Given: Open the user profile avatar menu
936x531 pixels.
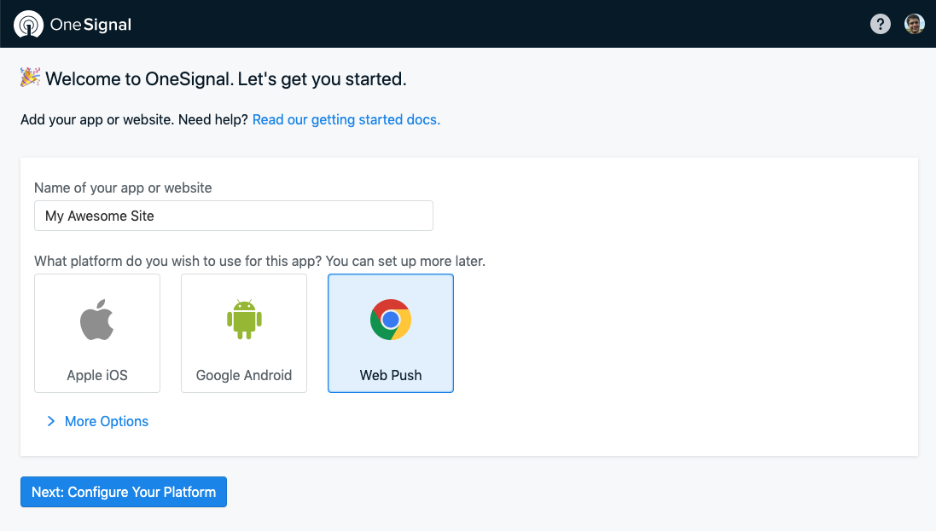Looking at the screenshot, I should tap(914, 24).
